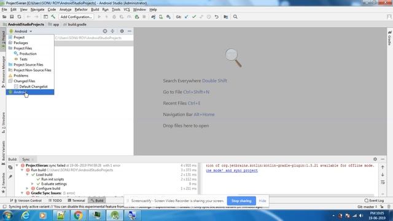Open the Refactor menu

[x=81, y=10]
